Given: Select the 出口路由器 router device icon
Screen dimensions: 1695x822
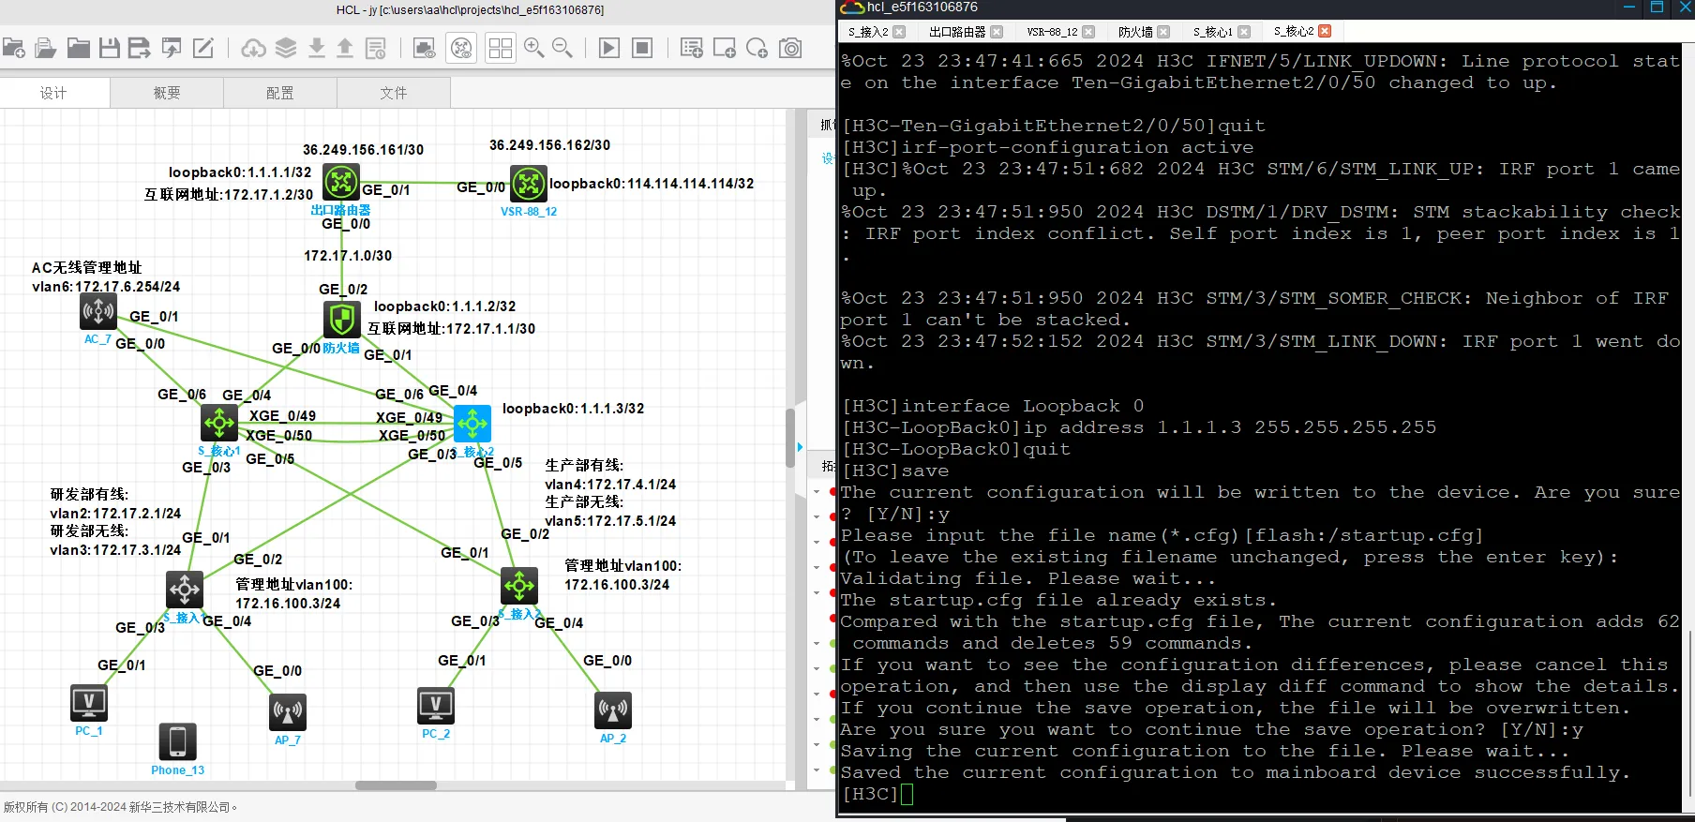Looking at the screenshot, I should click(341, 182).
